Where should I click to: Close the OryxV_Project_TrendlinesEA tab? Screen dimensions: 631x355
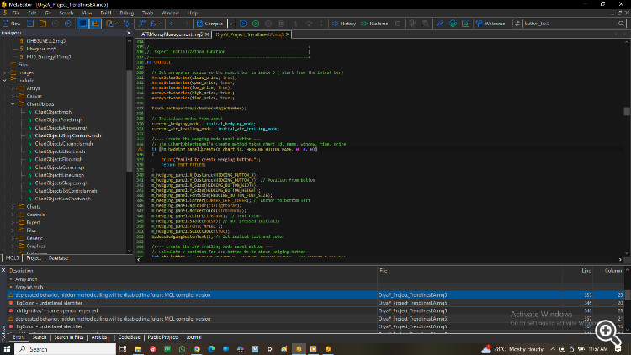(x=288, y=34)
